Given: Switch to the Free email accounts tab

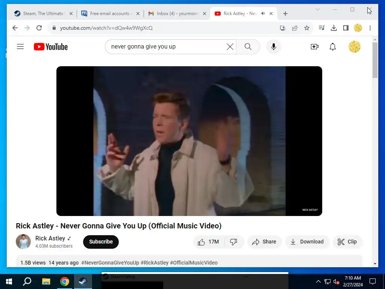Looking at the screenshot, I should 110,14.
